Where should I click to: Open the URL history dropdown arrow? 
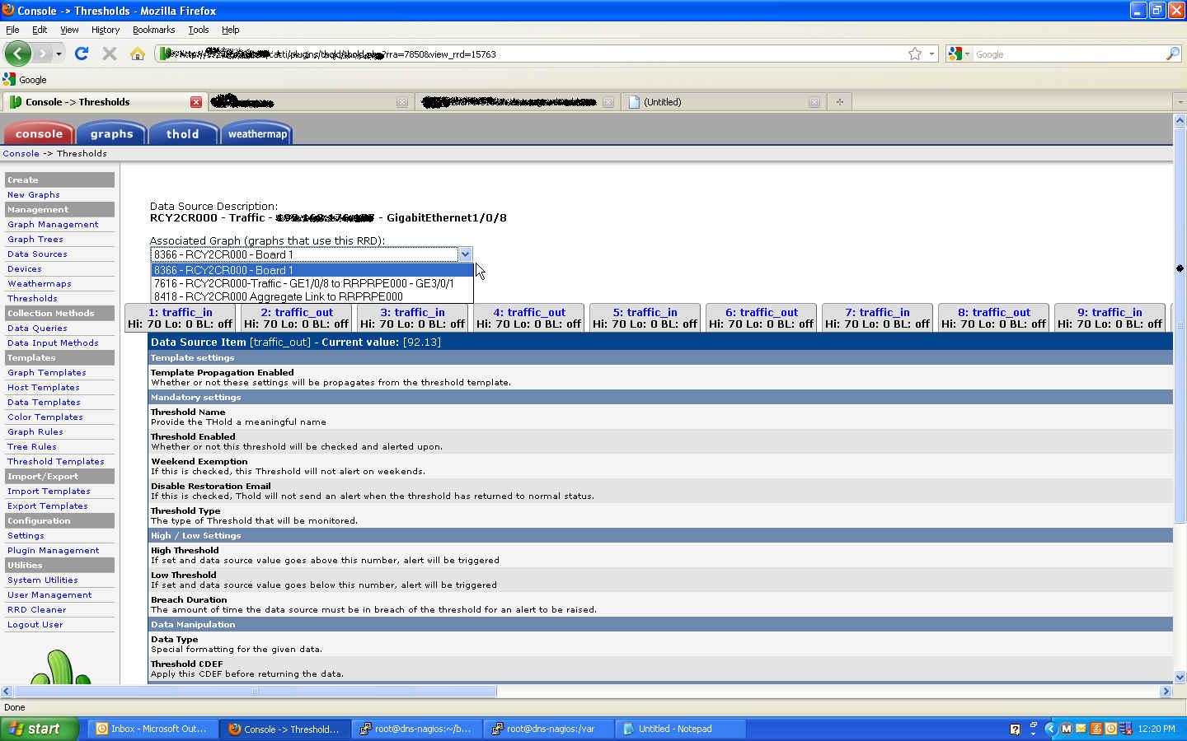coord(931,54)
